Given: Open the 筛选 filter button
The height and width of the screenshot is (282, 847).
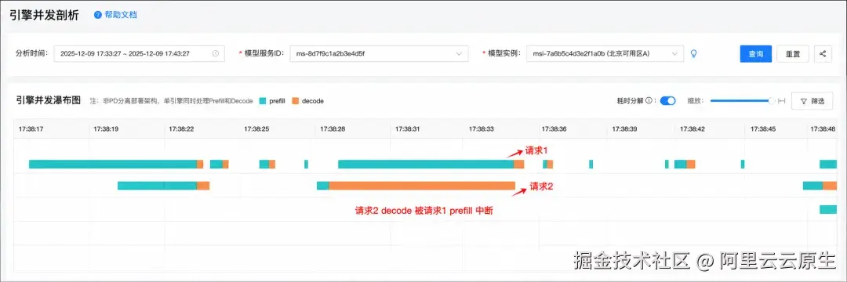Looking at the screenshot, I should point(812,101).
